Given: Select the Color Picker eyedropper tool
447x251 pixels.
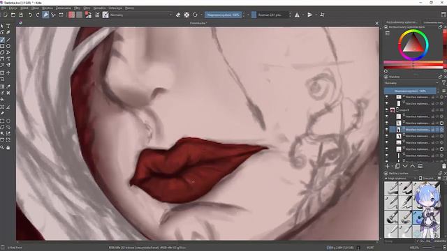Looking at the screenshot, I should point(8,86).
